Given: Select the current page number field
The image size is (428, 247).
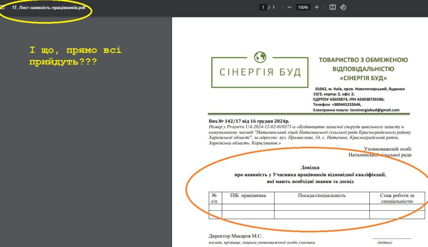Looking at the screenshot, I should [263, 7].
